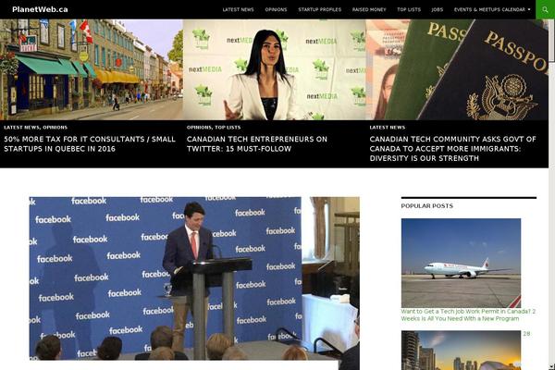This screenshot has height=370, width=555.
Task: Open Air Canada plane popular post image
Action: click(461, 263)
